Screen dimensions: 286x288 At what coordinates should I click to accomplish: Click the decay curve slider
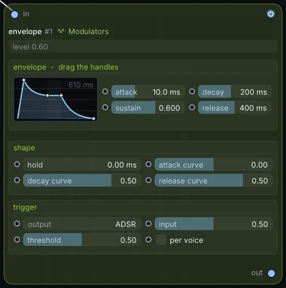click(82, 181)
